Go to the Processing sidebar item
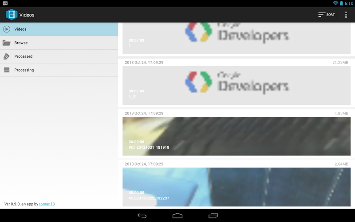 [59, 70]
